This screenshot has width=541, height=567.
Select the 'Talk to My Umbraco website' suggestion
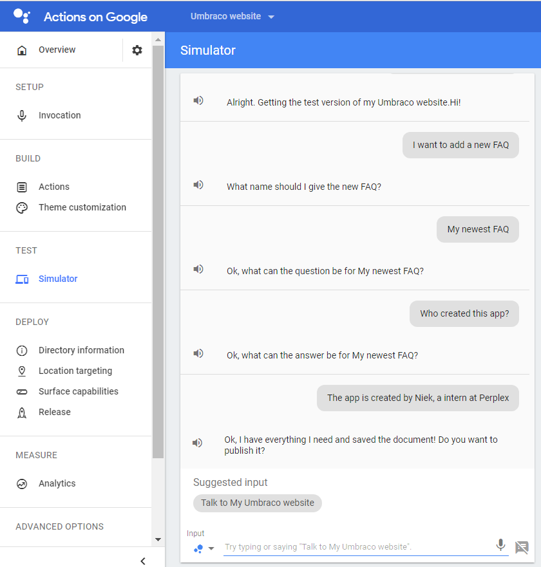click(x=257, y=503)
